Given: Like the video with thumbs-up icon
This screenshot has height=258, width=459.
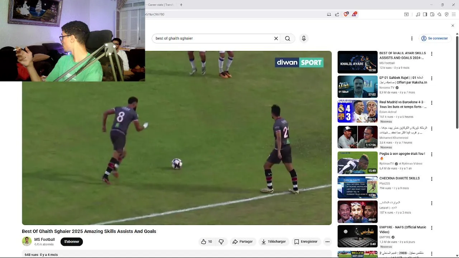Looking at the screenshot, I should pos(207,242).
